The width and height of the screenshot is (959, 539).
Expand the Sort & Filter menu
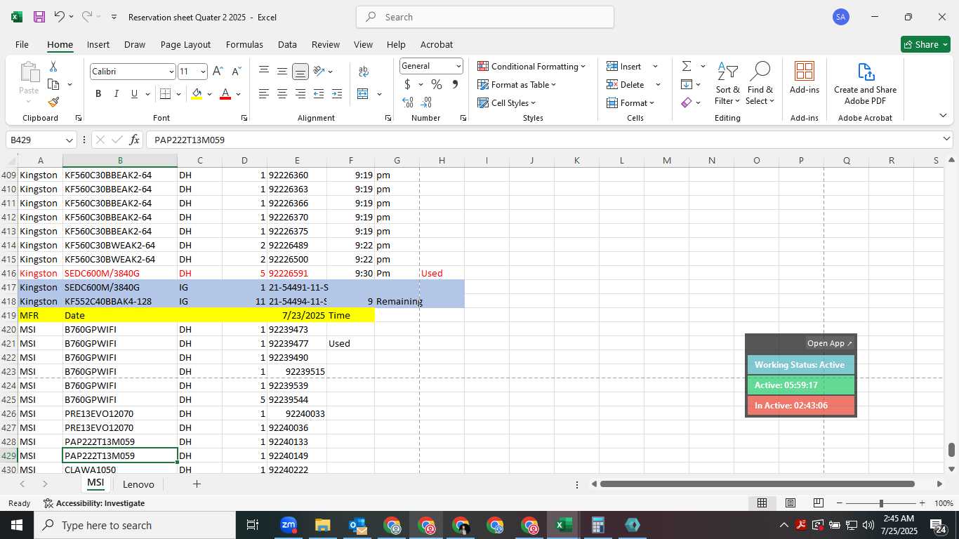[x=727, y=84]
